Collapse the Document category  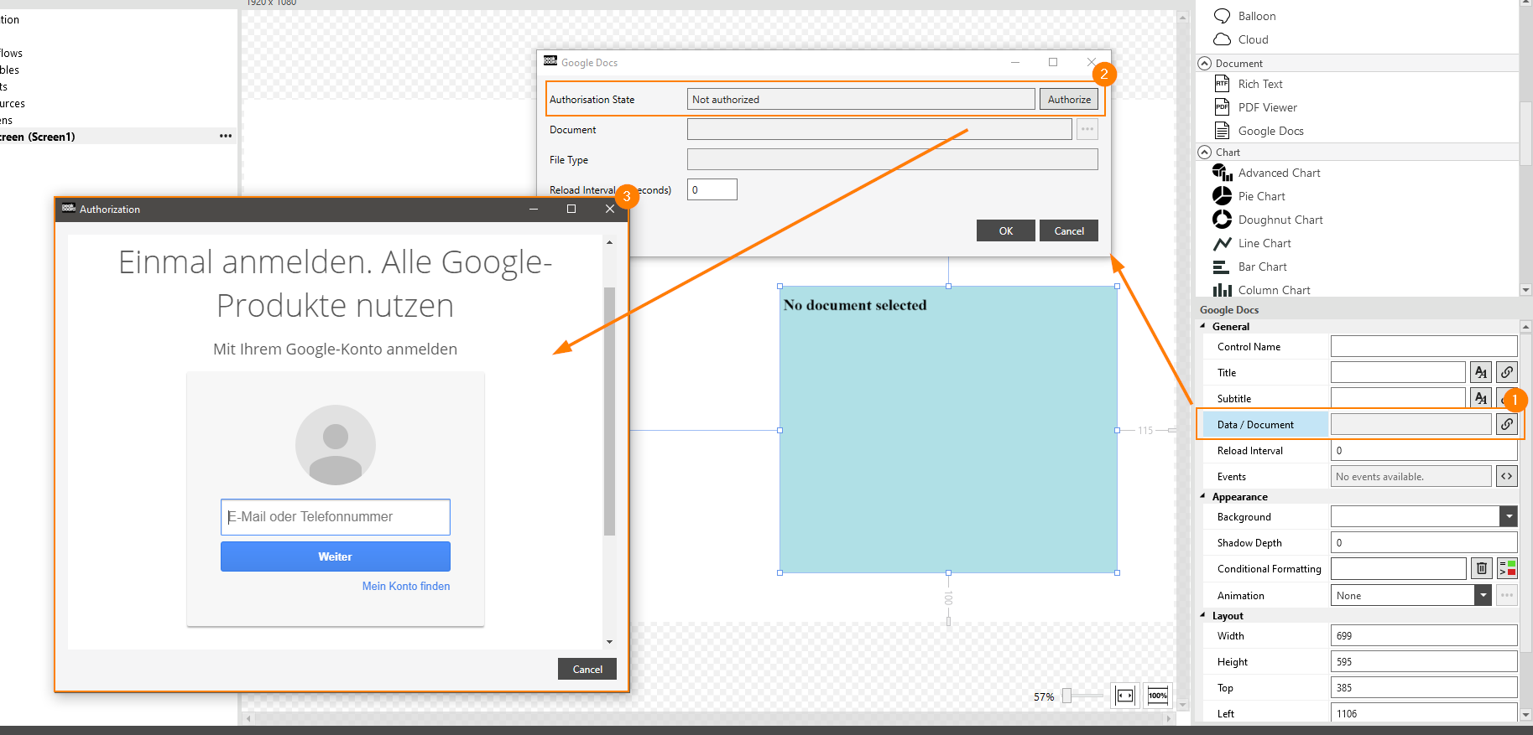coord(1205,63)
